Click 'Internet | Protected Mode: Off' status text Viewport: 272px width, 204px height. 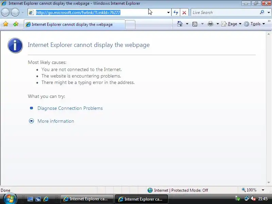[x=181, y=190]
